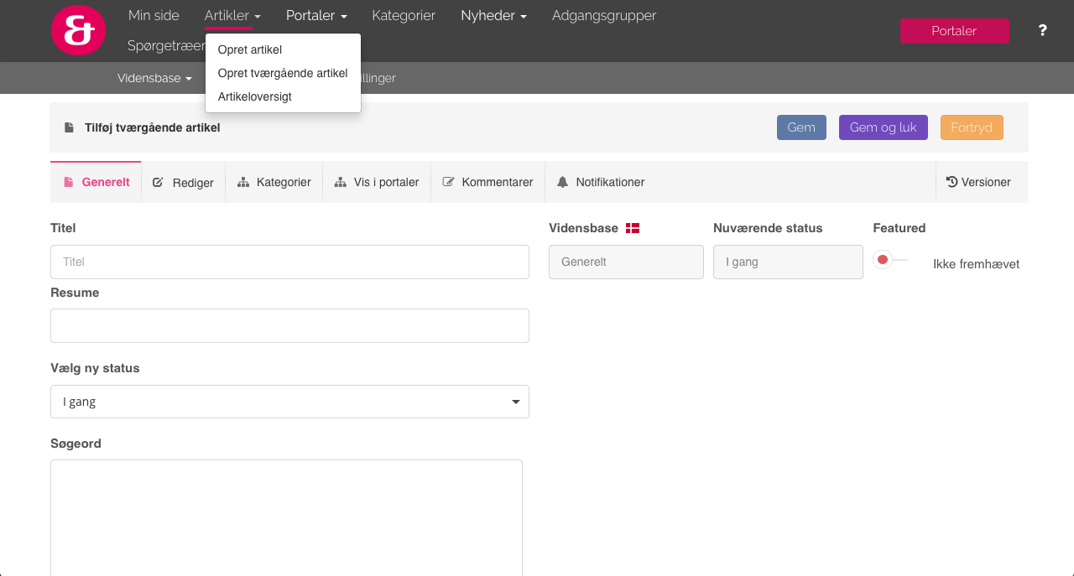This screenshot has width=1074, height=576.
Task: Click the pink ampersand logo
Action: (78, 30)
